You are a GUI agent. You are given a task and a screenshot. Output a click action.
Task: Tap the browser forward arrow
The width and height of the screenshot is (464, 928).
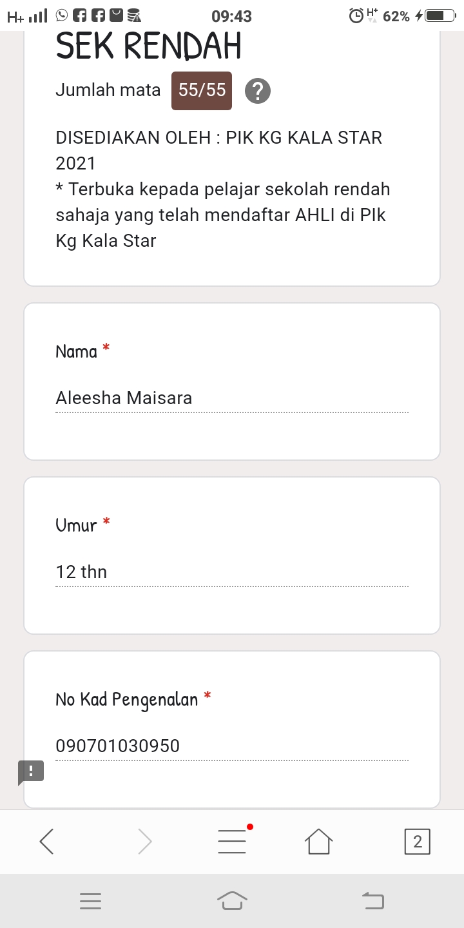tap(145, 841)
